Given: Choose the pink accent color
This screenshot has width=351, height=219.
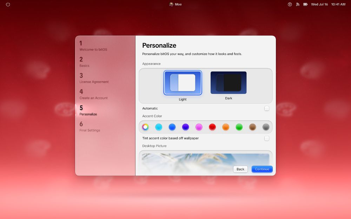Looking at the screenshot, I should coord(199,127).
